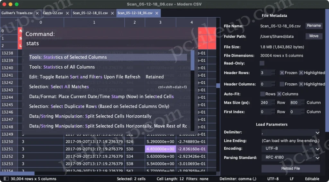Switch to the Catch-22.csv tab
Image resolution: width=329 pixels, height=182 pixels.
click(x=53, y=13)
